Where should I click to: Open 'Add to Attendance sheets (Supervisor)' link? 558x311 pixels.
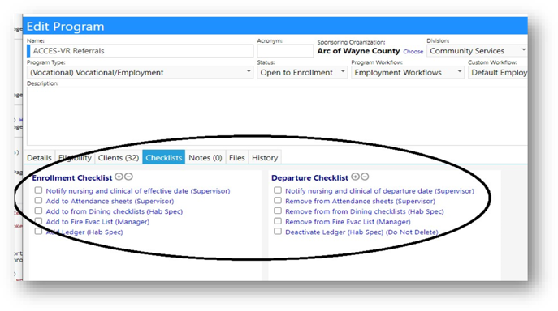(110, 201)
